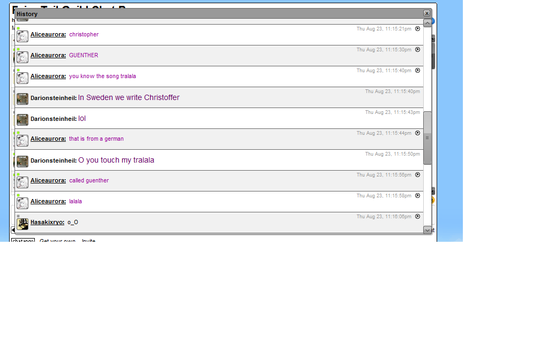Click the arrow icon on Hasakixryo's "o_O" message
Image resolution: width=540 pixels, height=337 pixels.
point(417,217)
